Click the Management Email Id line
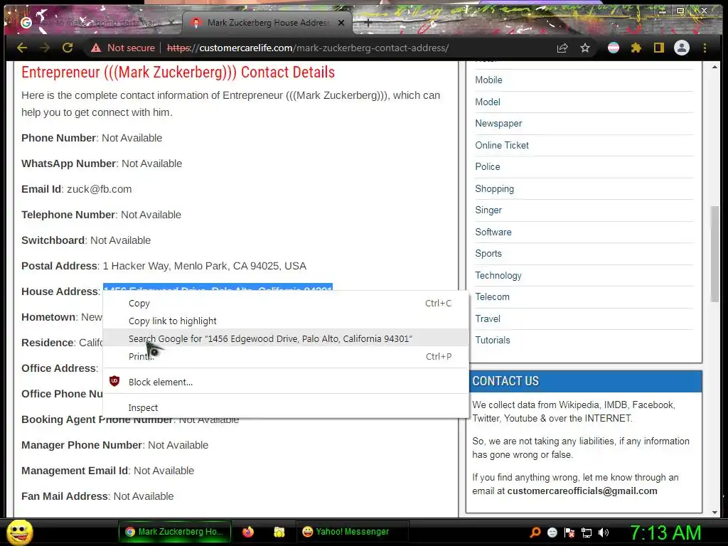The image size is (728, 546). pyautogui.click(x=108, y=471)
